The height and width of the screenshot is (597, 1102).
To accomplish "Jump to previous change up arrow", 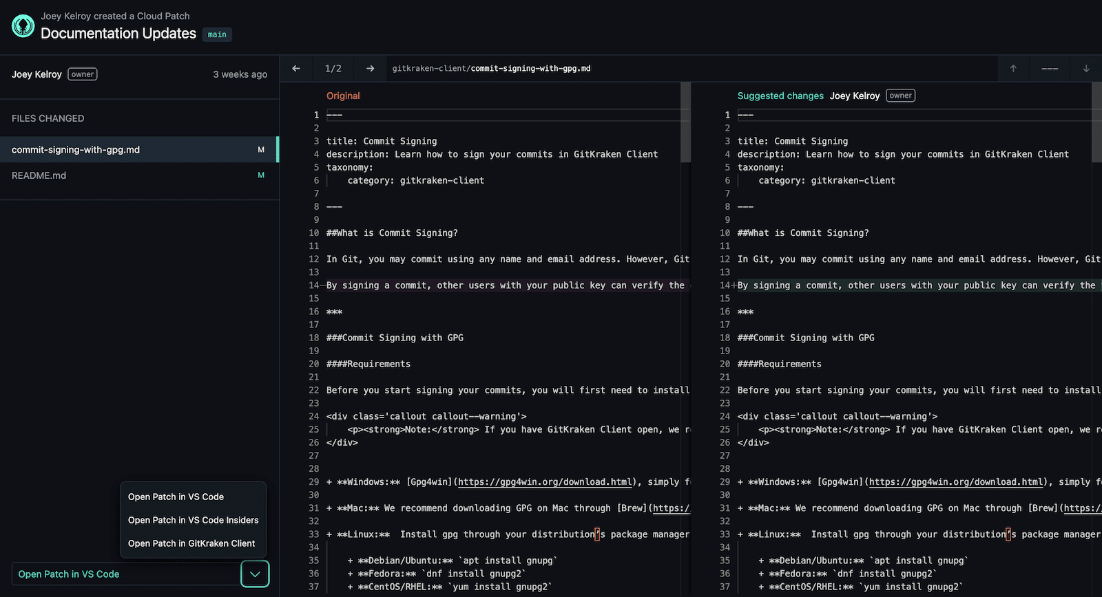I will pos(1013,68).
